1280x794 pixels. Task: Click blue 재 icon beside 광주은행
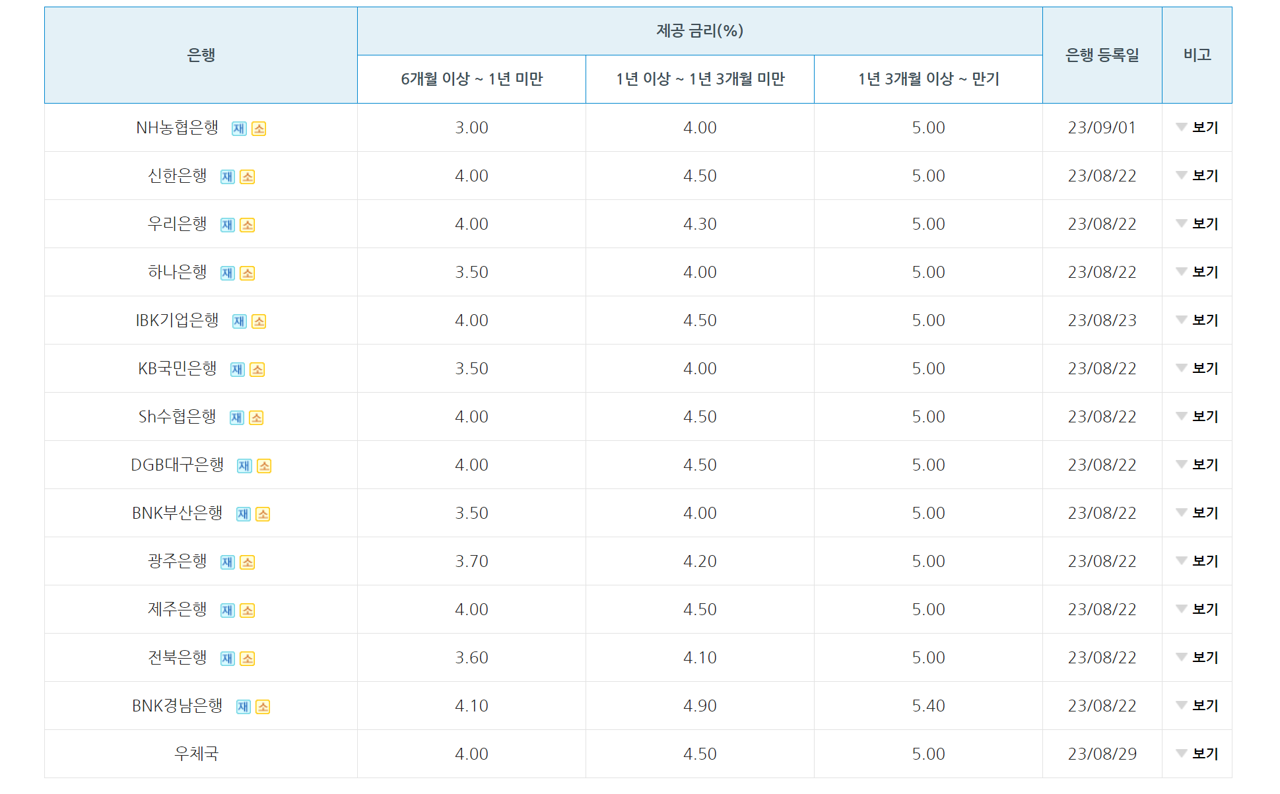[x=227, y=562]
